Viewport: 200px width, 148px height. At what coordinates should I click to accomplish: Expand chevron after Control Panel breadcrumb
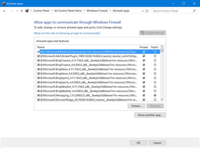52,11
